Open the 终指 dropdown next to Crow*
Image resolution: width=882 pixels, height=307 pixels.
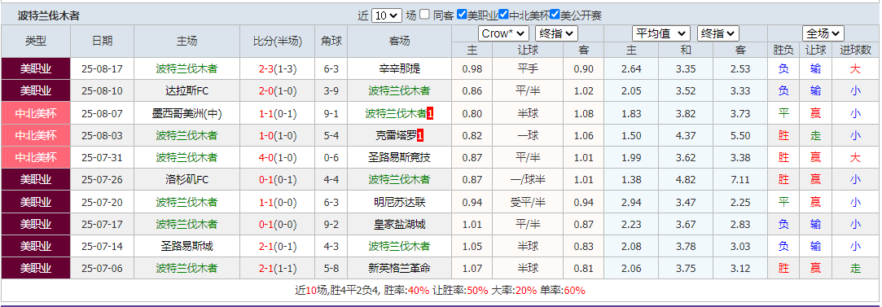coord(556,33)
